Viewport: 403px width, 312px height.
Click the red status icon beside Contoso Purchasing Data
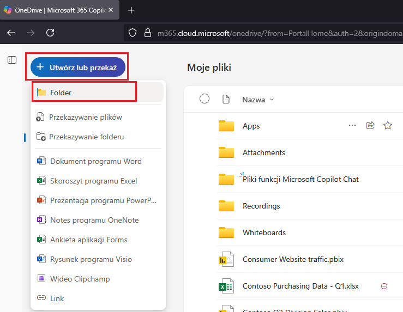click(x=384, y=286)
